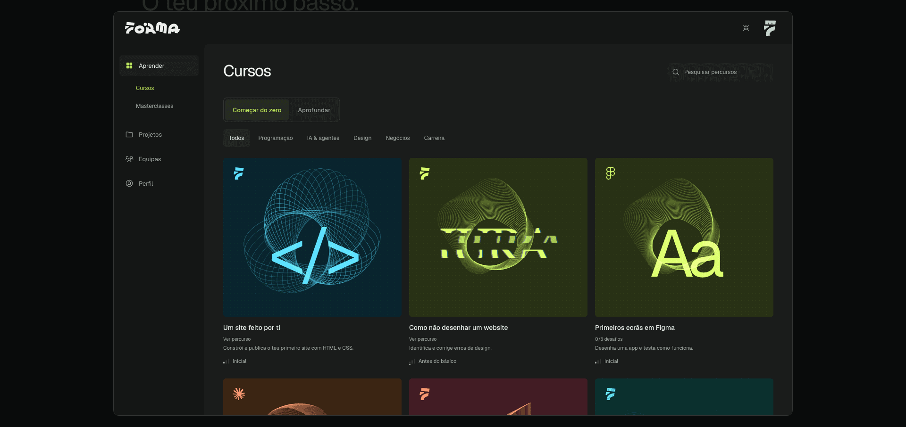The image size is (906, 427).
Task: Filter courses by IA & agentes
Action: (323, 138)
